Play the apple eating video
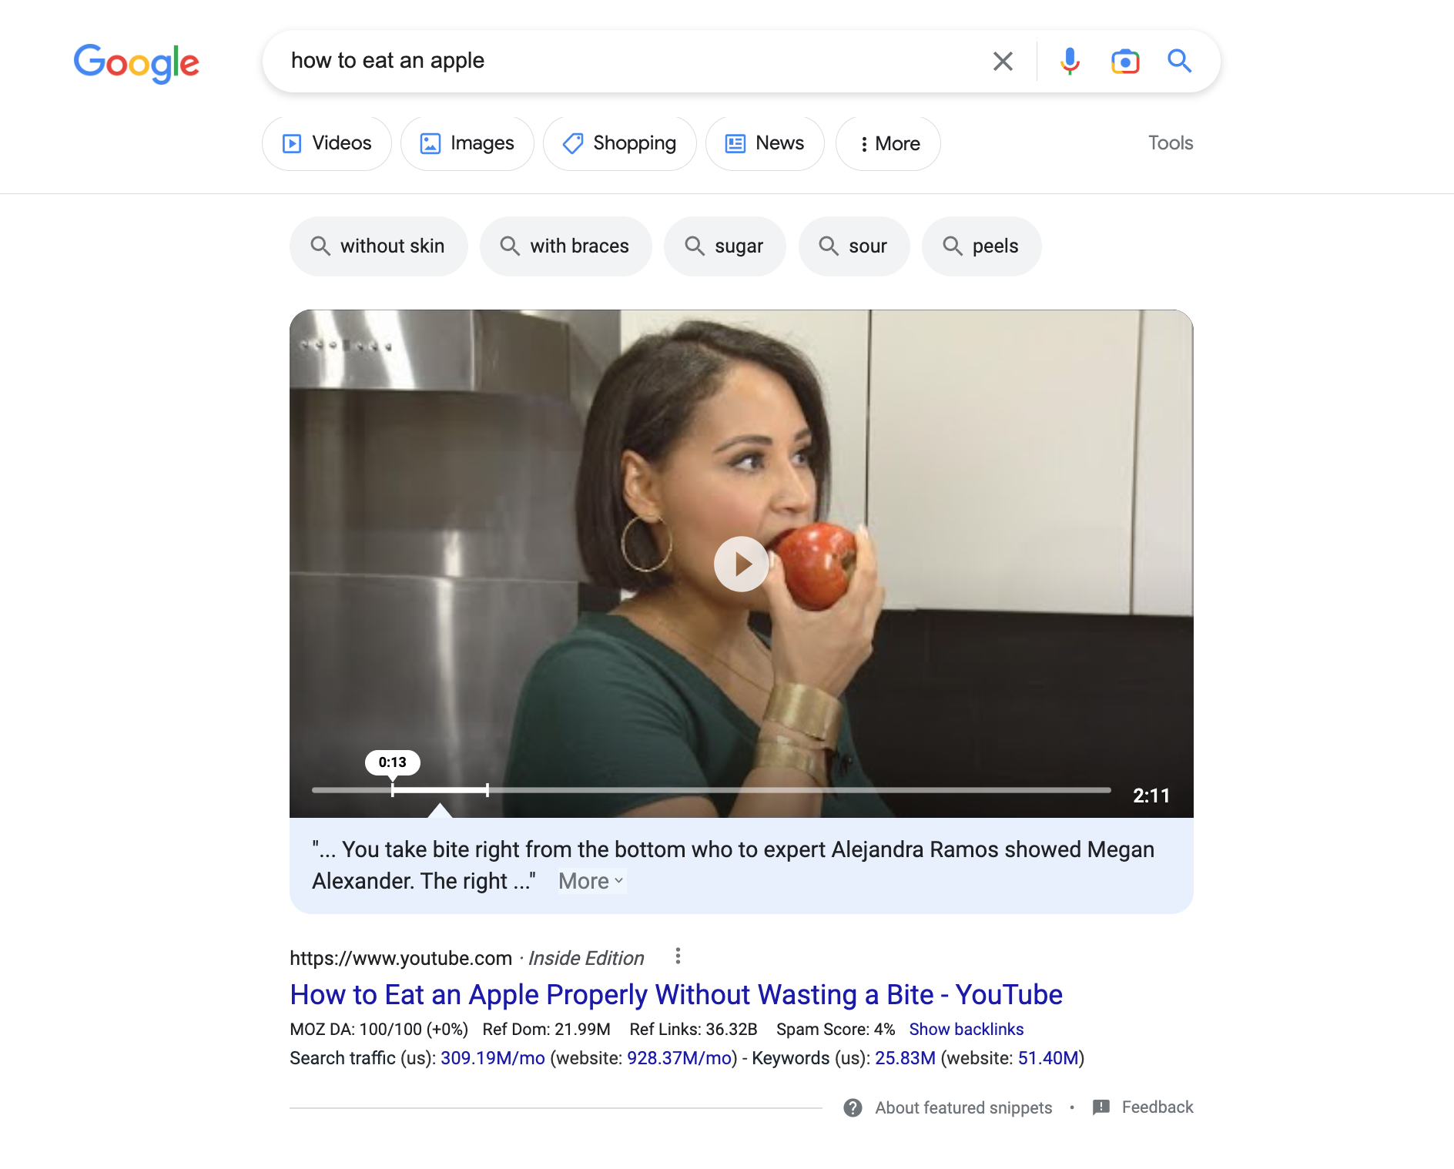 tap(741, 564)
